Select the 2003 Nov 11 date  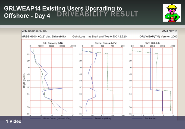pyautogui.click(x=170, y=31)
